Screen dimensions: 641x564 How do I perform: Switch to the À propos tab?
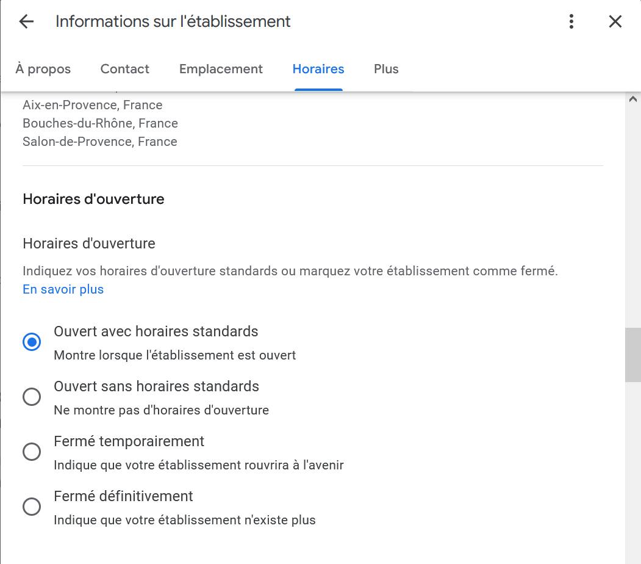click(43, 69)
